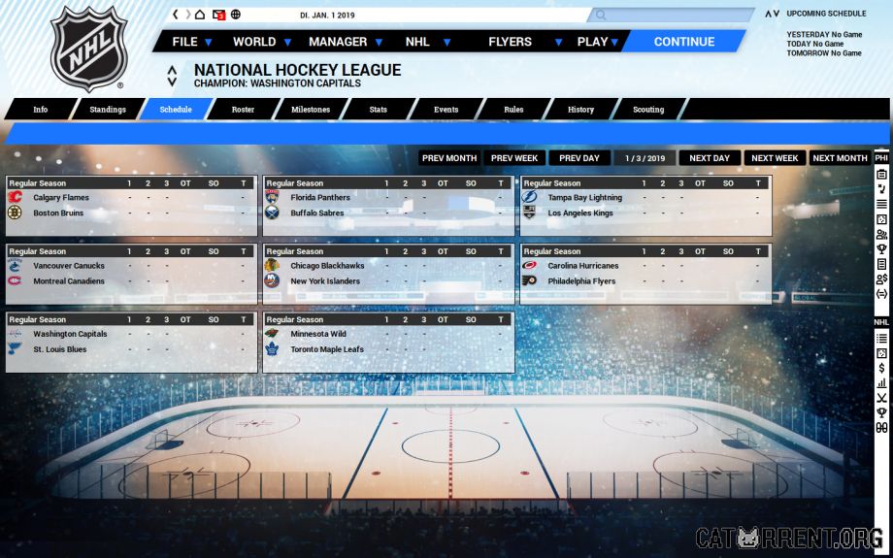Image resolution: width=893 pixels, height=558 pixels.
Task: Open PHI player salary icon
Action: (x=881, y=279)
